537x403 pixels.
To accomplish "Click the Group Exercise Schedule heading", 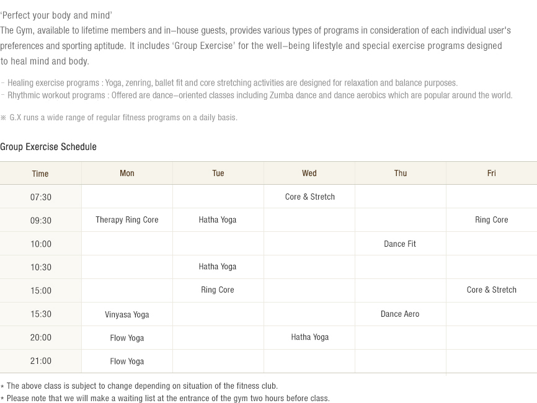I will [x=48, y=147].
